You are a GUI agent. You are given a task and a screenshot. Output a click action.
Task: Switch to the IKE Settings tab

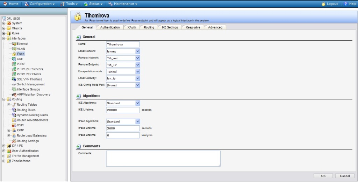tap(170, 27)
